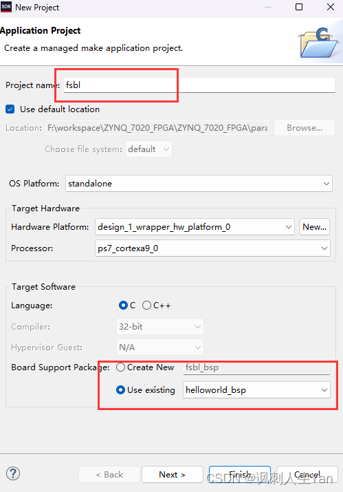Select the C++ language radio button

(146, 306)
